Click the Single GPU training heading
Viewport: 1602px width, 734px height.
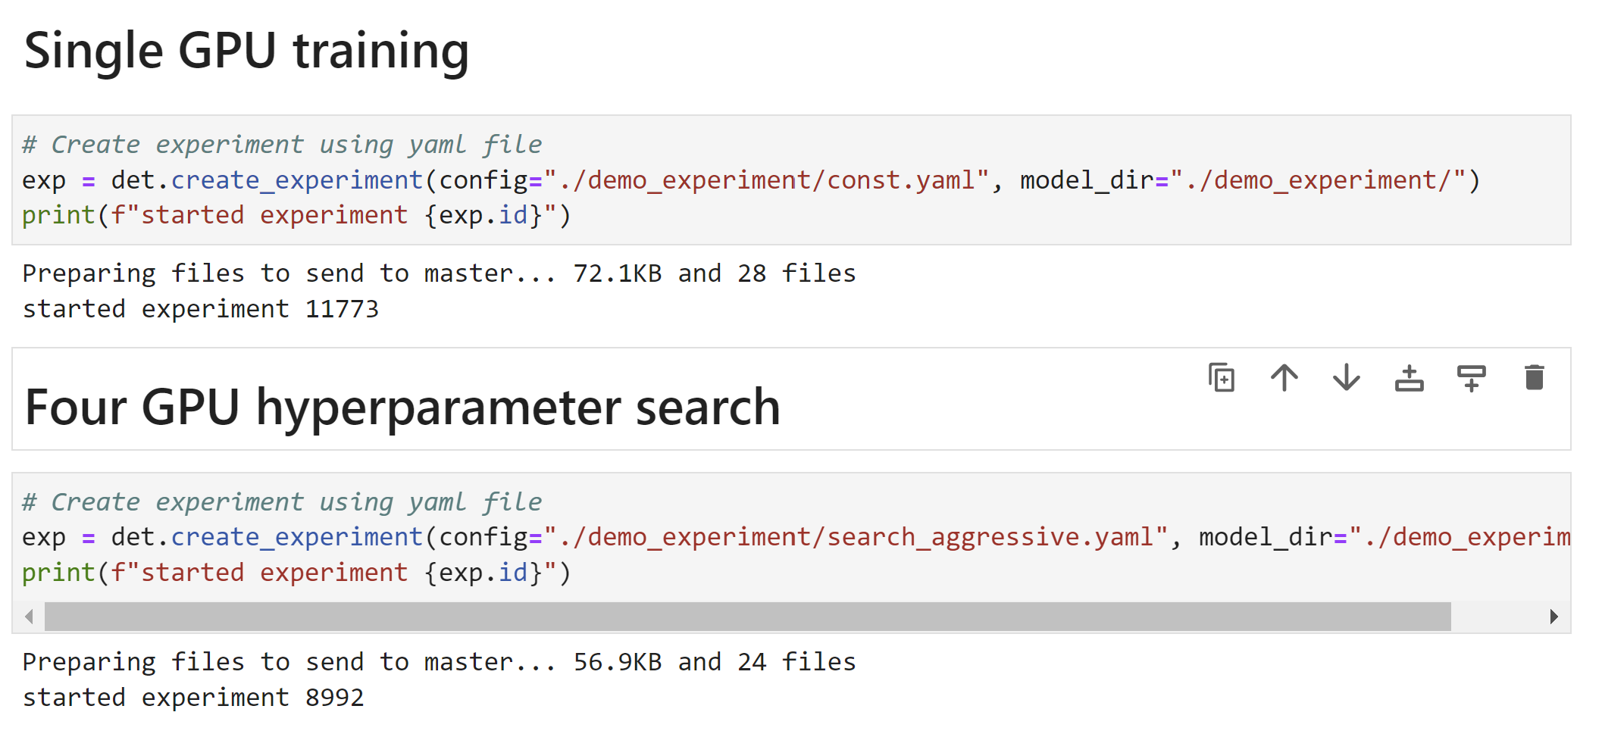click(246, 51)
